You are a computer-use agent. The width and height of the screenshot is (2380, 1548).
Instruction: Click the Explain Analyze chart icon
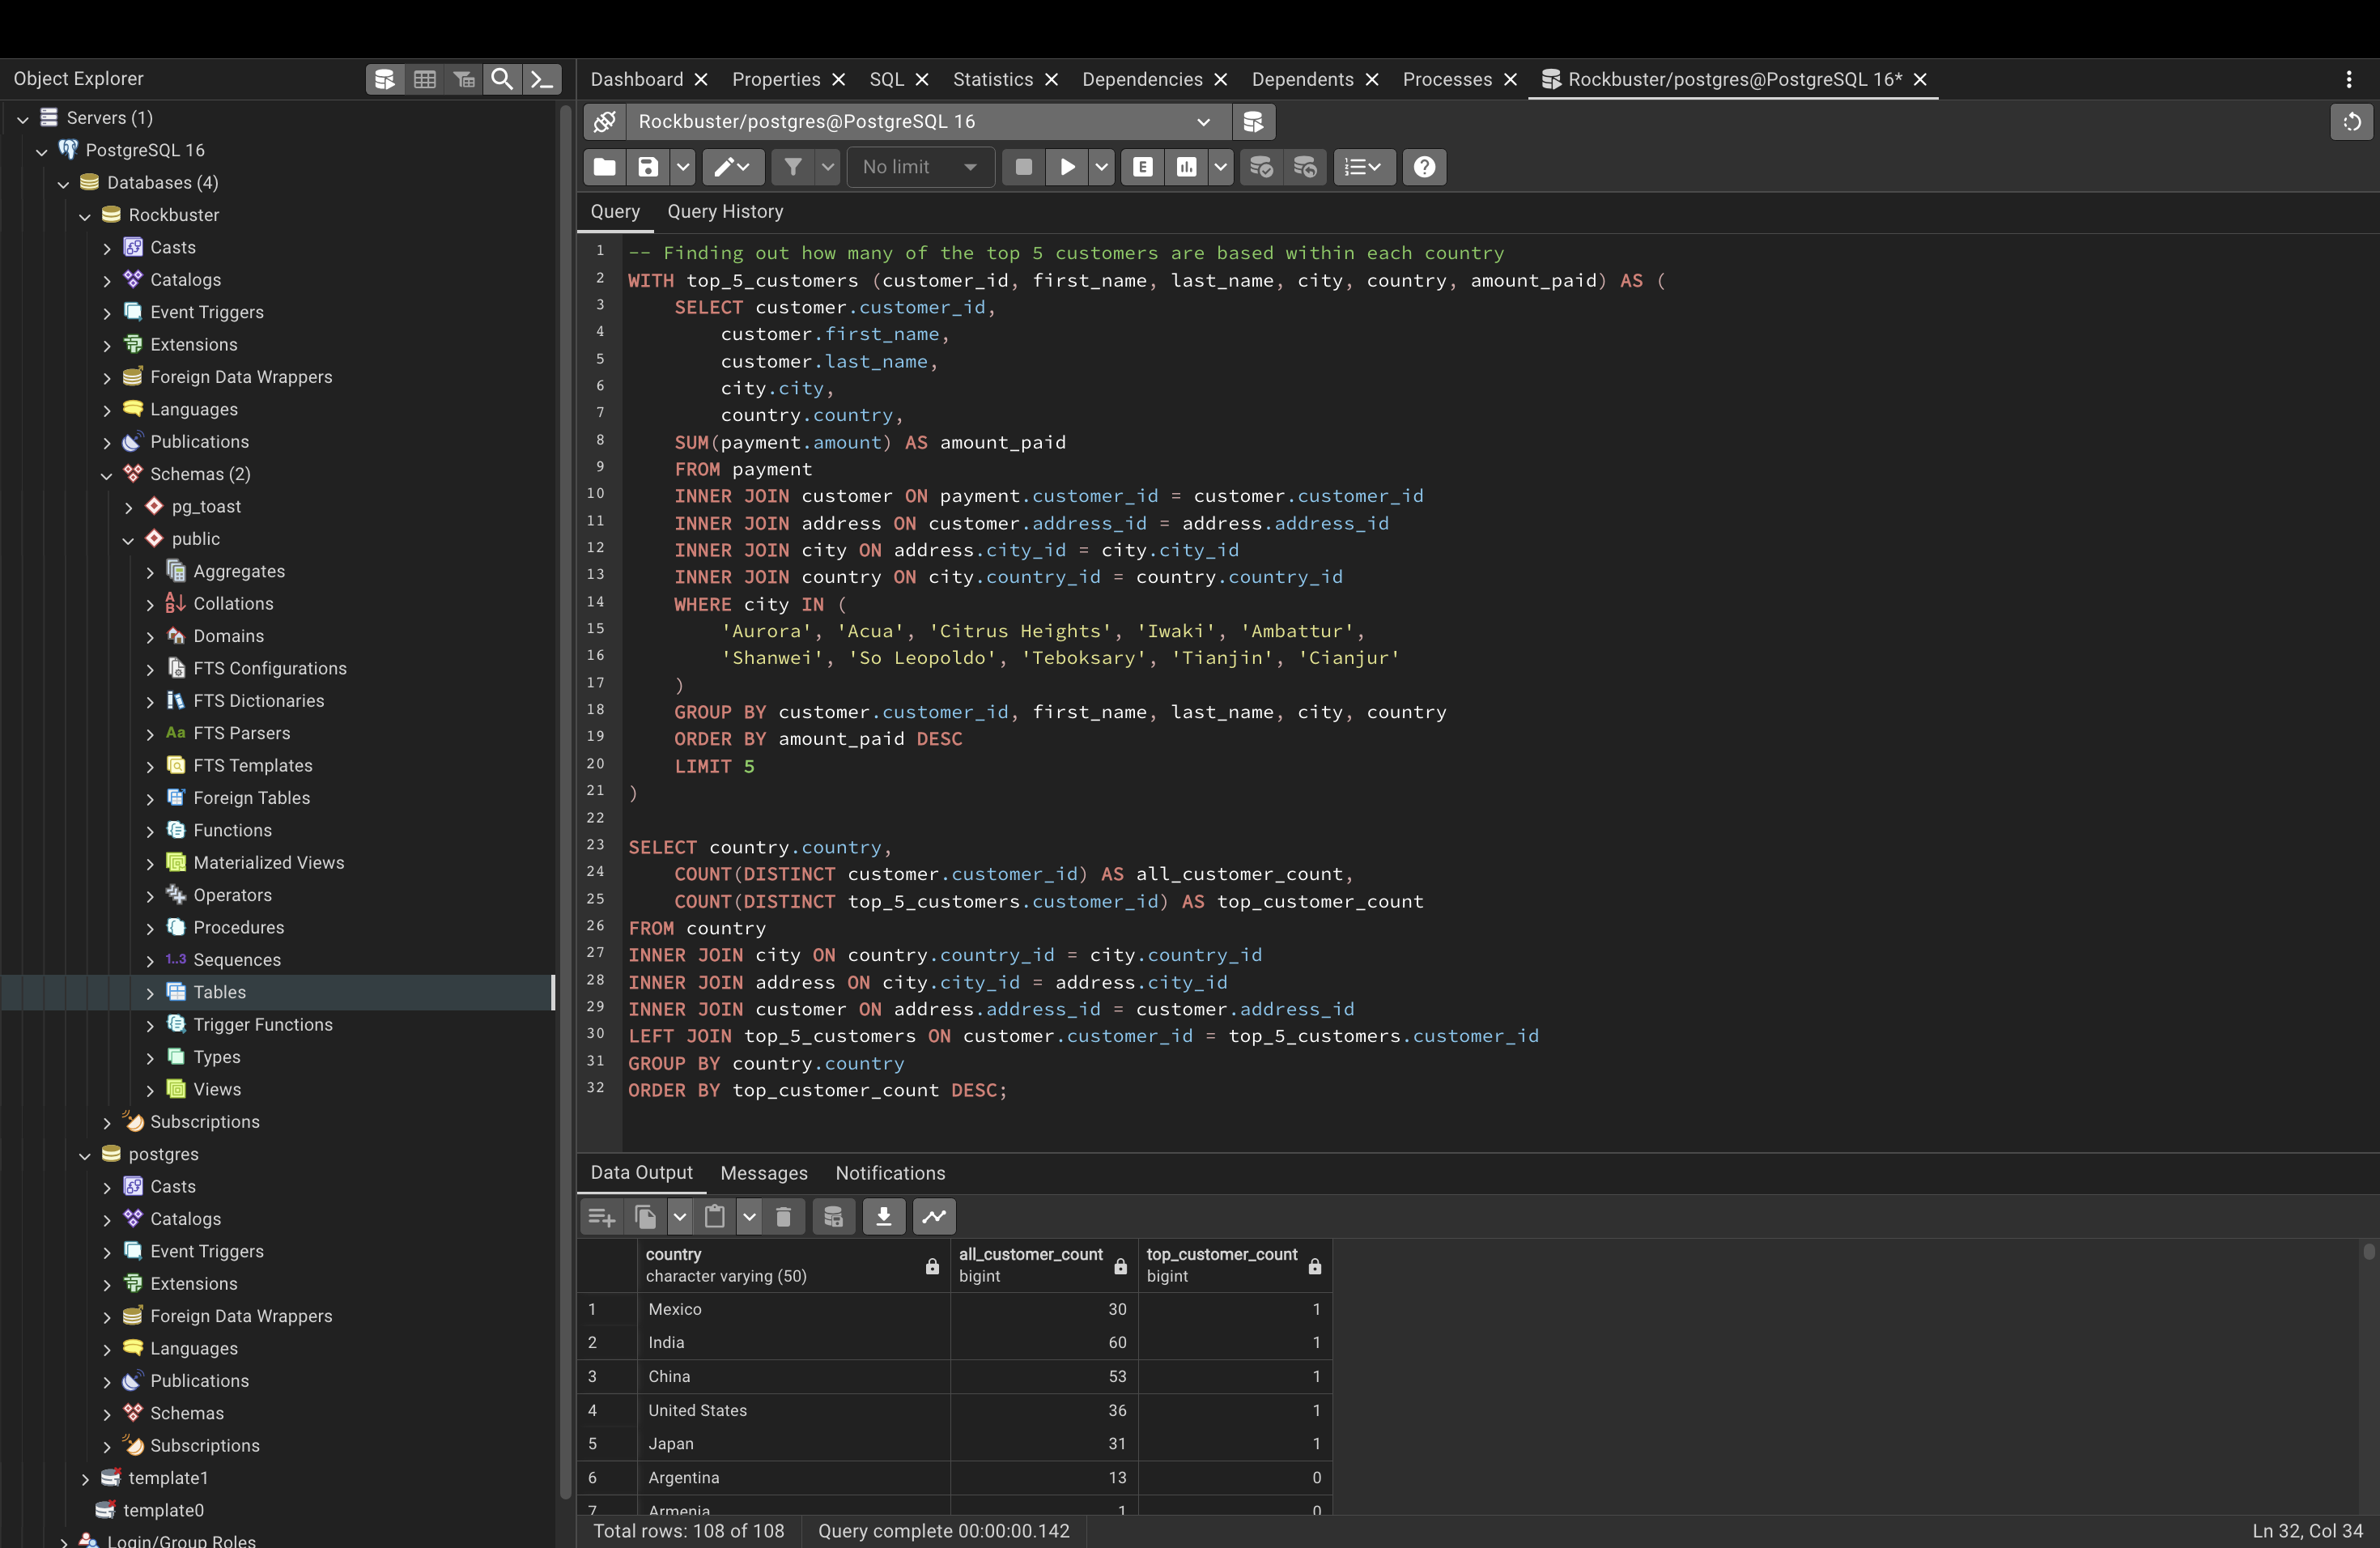tap(1186, 167)
